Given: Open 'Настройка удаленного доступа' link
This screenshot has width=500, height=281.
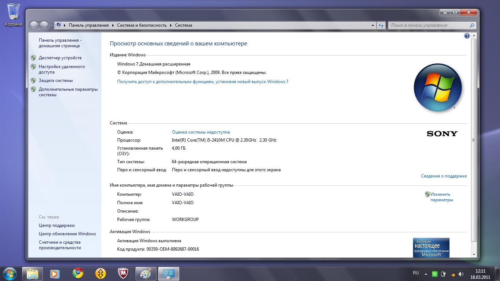Looking at the screenshot, I should click(x=62, y=70).
